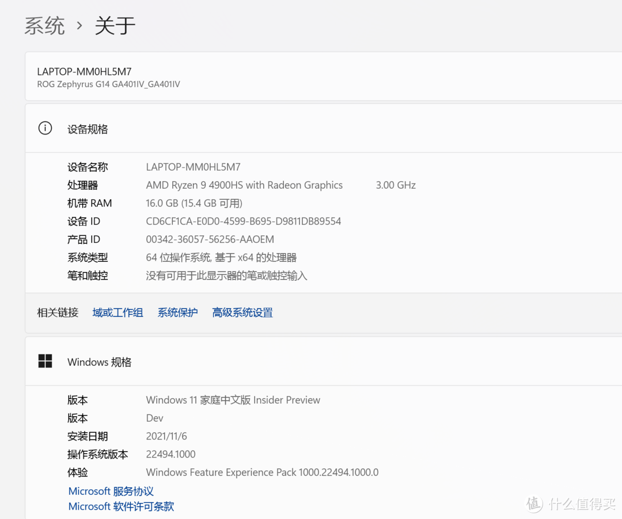Viewport: 622px width, 519px height.
Task: Click the 操作系统版本 value 22494.1000
Action: pos(170,454)
